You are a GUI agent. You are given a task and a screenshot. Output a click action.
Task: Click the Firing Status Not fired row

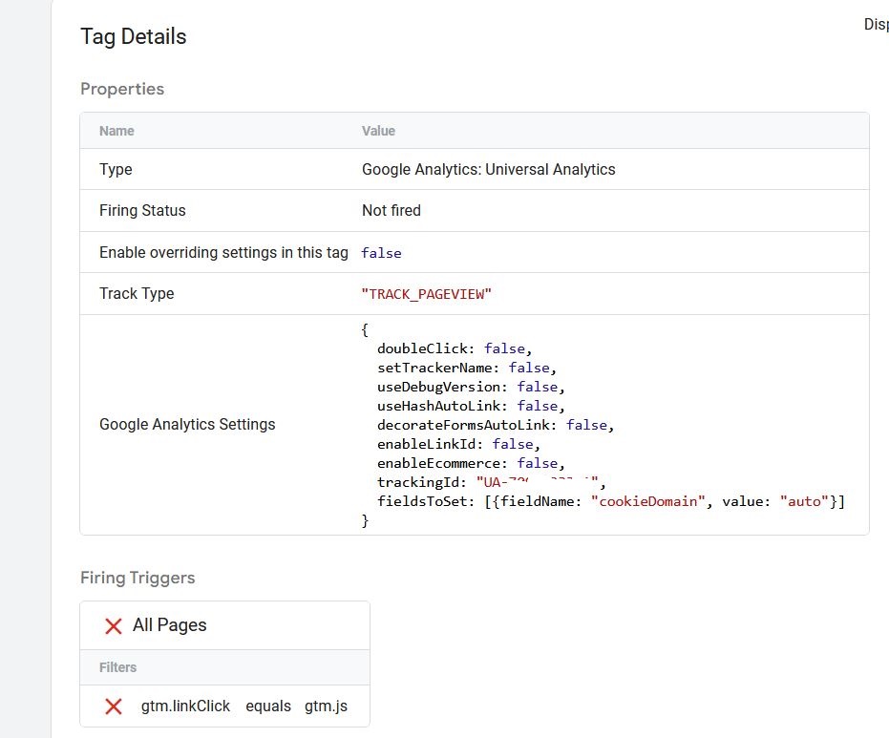[x=392, y=210]
